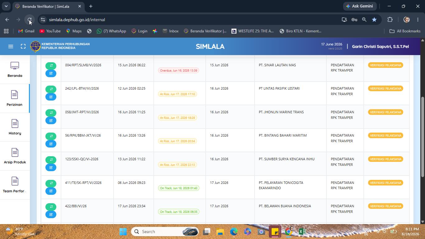The width and height of the screenshot is (425, 239).
Task: Click Verifikasi Pelaksana badge for PT. Sinar Lautan Mas
Action: pos(385,65)
